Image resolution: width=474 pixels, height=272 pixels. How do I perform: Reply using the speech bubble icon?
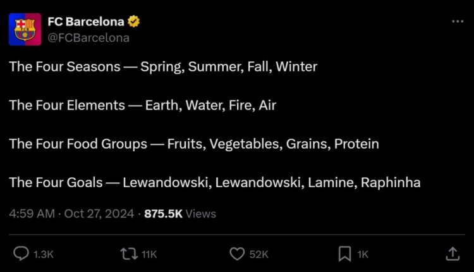tap(21, 254)
